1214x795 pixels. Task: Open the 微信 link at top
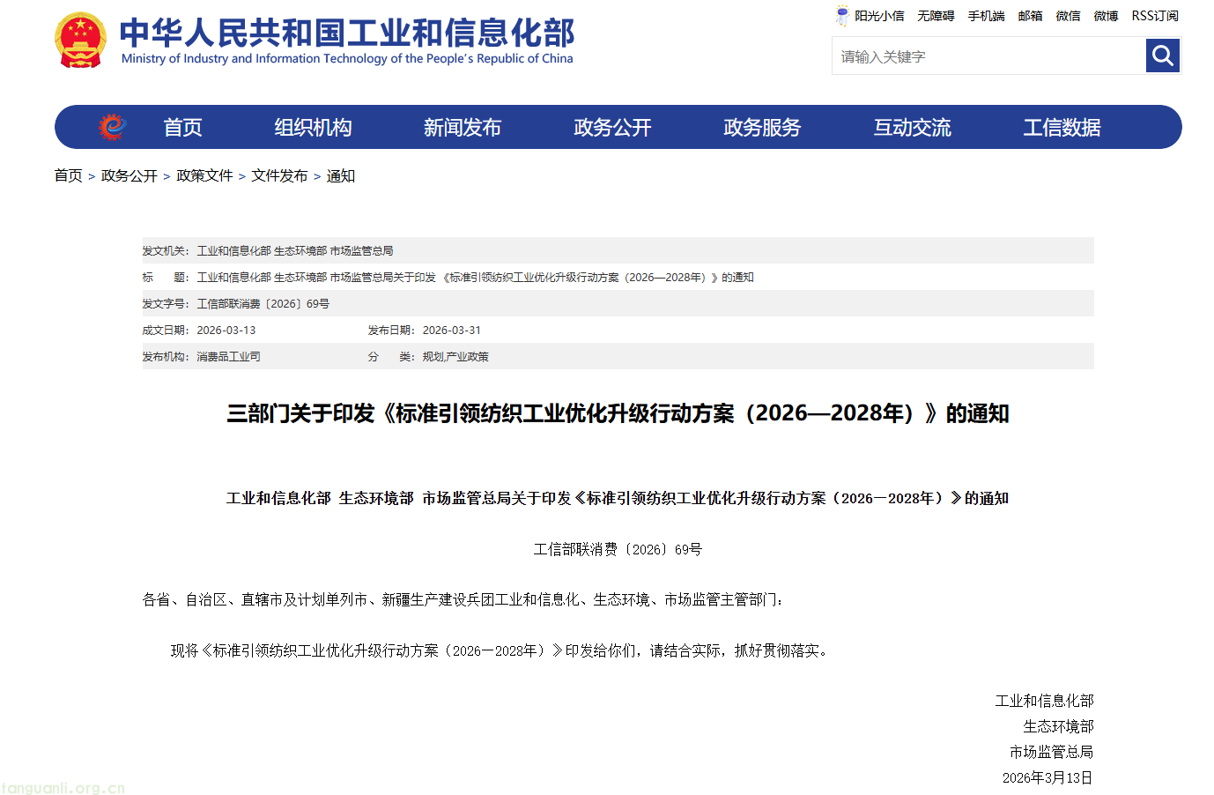[x=1068, y=16]
